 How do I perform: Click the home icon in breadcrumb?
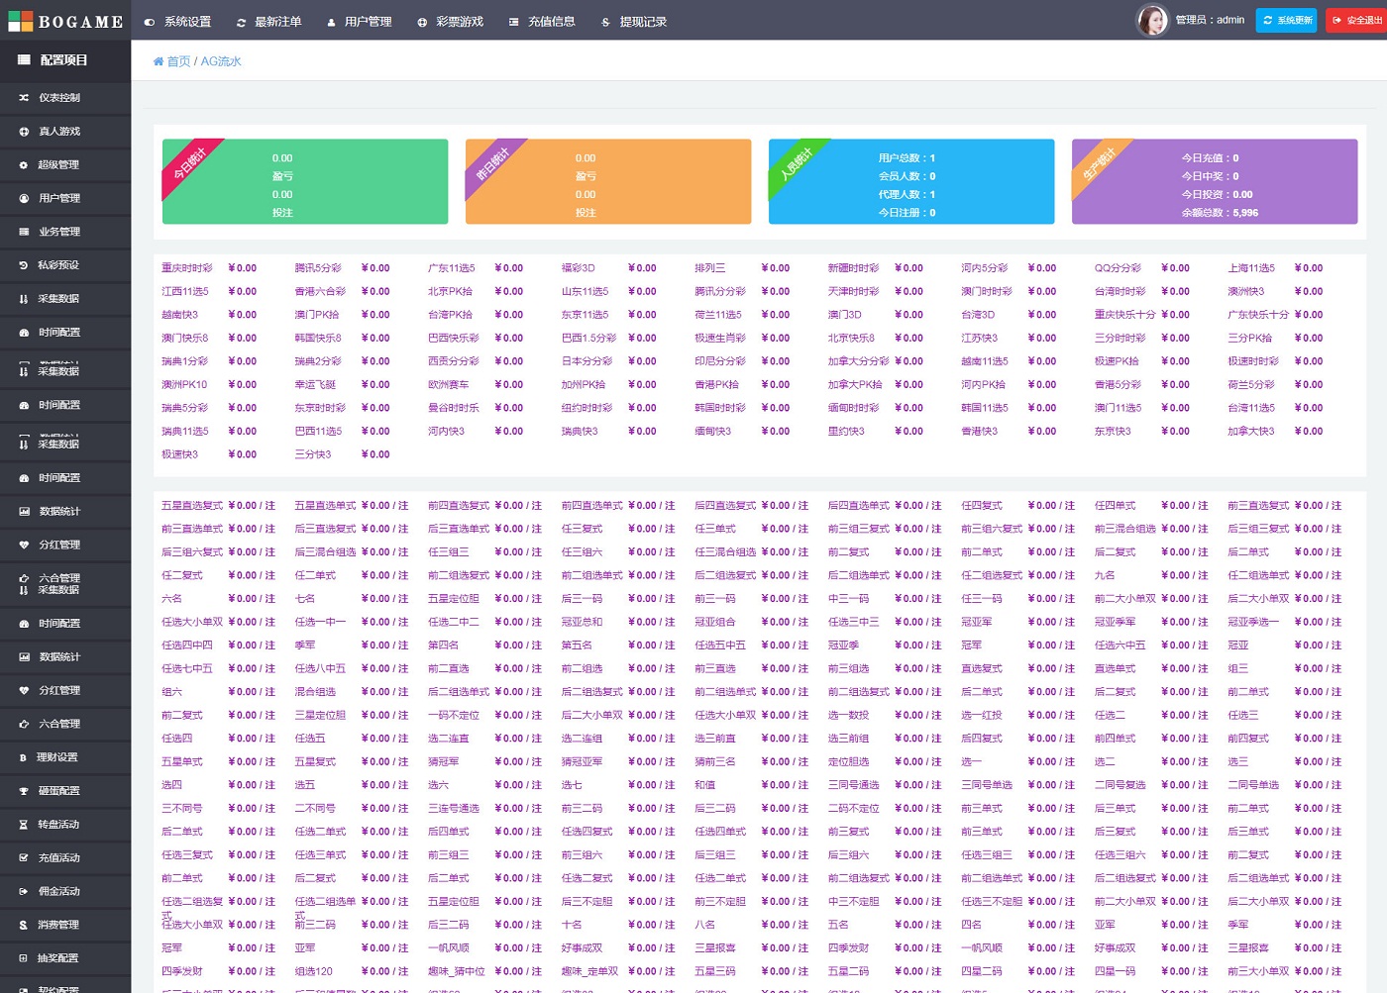(x=159, y=61)
